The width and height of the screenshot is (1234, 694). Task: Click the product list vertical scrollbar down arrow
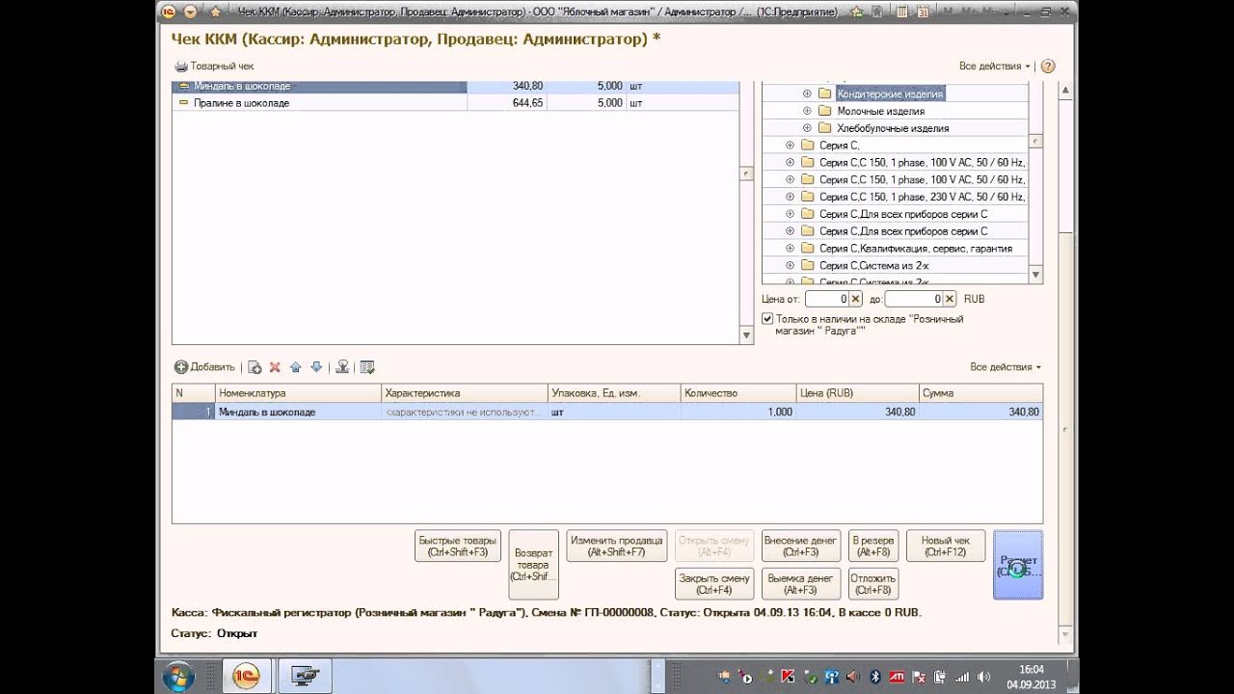click(x=746, y=335)
